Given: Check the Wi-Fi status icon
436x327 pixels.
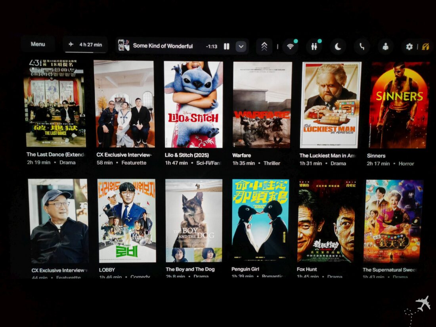Looking at the screenshot, I should 291,46.
